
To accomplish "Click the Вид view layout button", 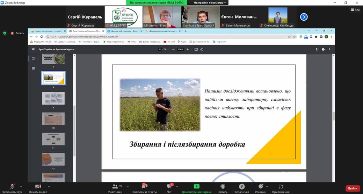I will point(355,10).
